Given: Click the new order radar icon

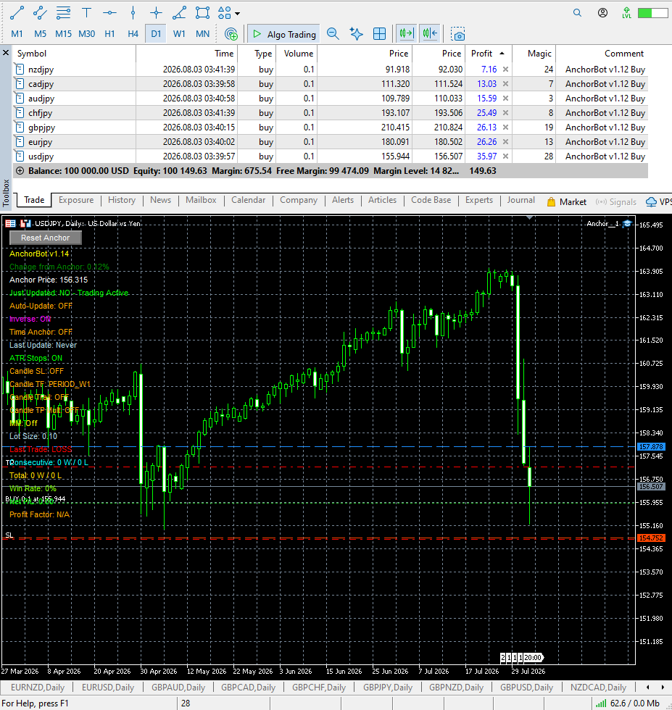Looking at the screenshot, I should click(231, 34).
